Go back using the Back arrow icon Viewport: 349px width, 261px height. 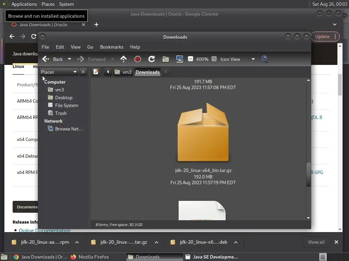tap(46, 59)
